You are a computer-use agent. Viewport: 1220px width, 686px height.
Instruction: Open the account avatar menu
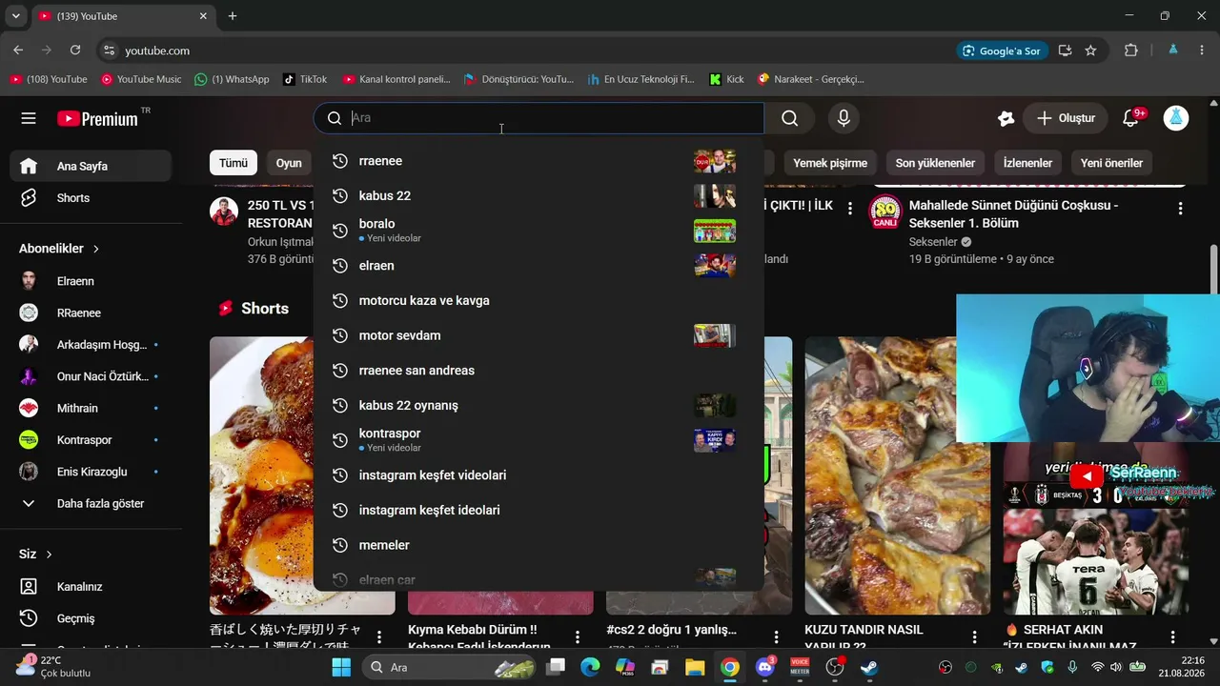[1176, 118]
